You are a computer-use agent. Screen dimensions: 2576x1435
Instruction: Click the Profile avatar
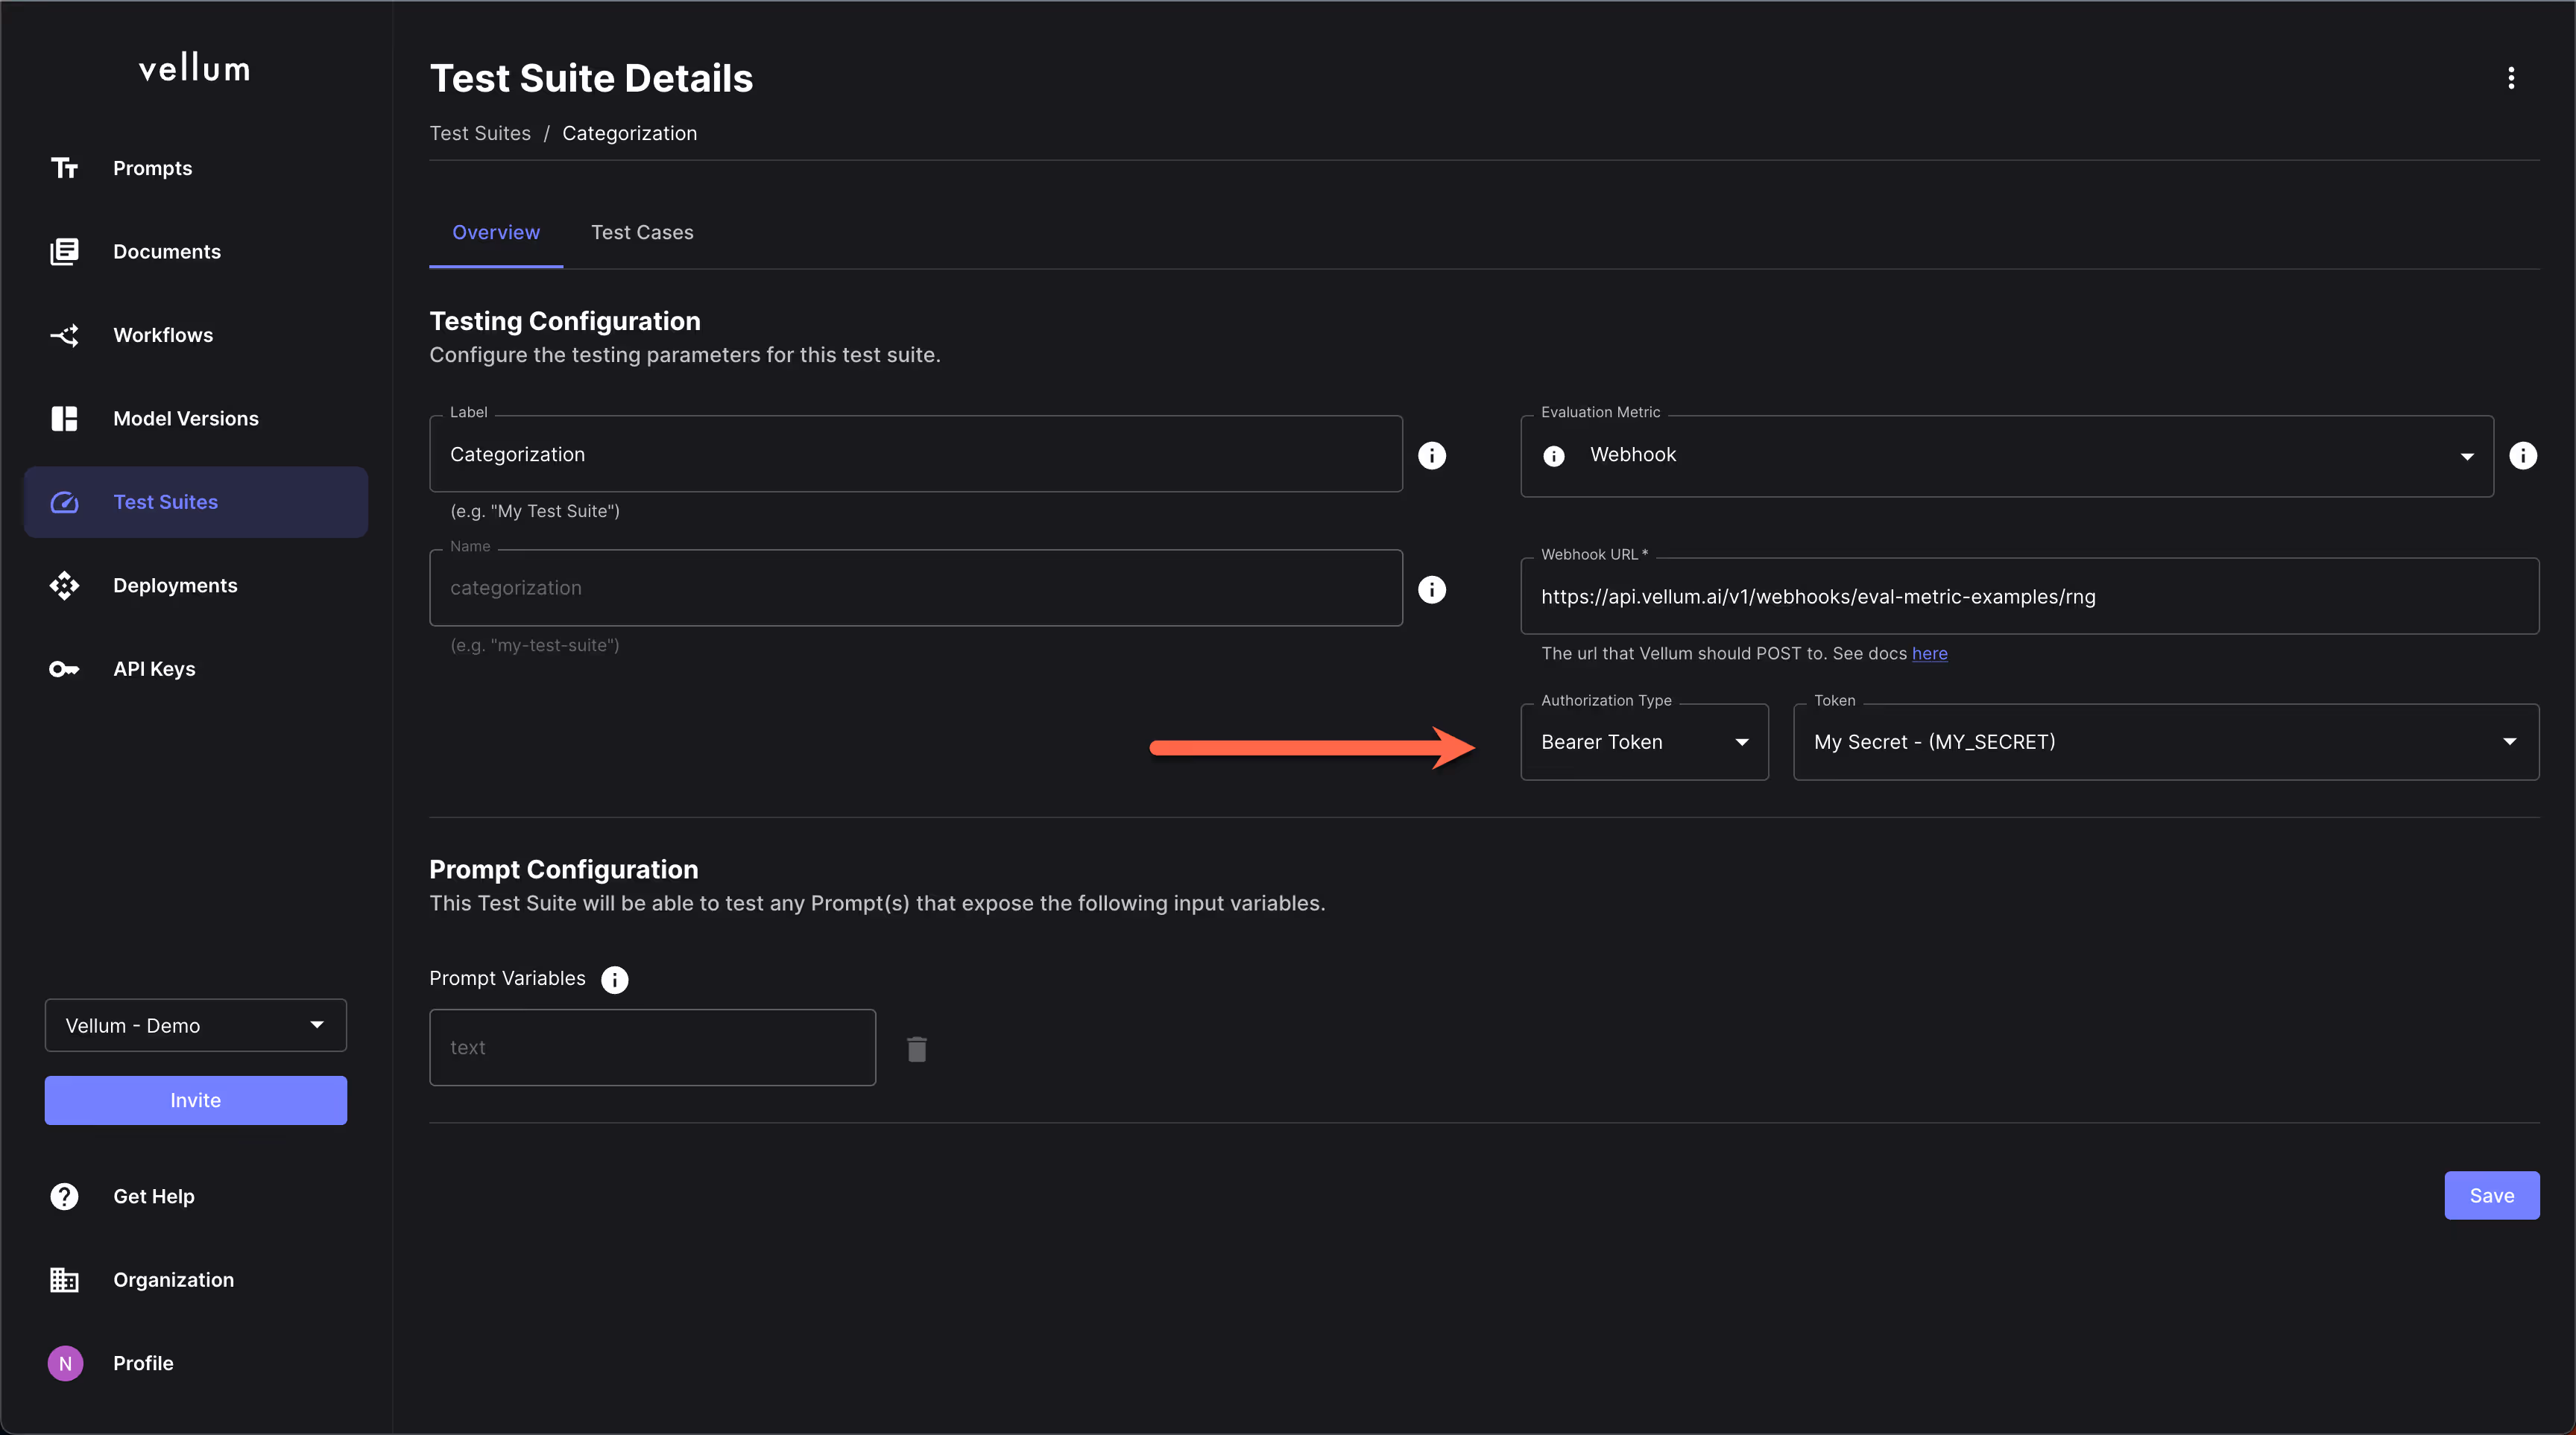click(65, 1363)
